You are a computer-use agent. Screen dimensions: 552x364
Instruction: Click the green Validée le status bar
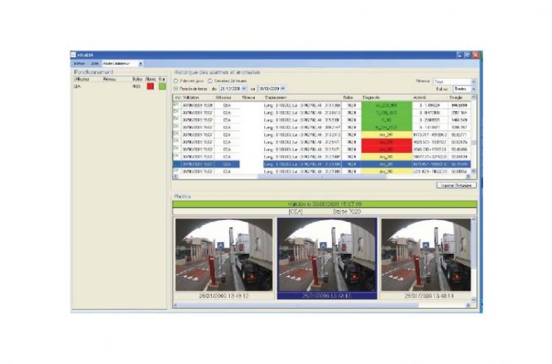click(325, 204)
